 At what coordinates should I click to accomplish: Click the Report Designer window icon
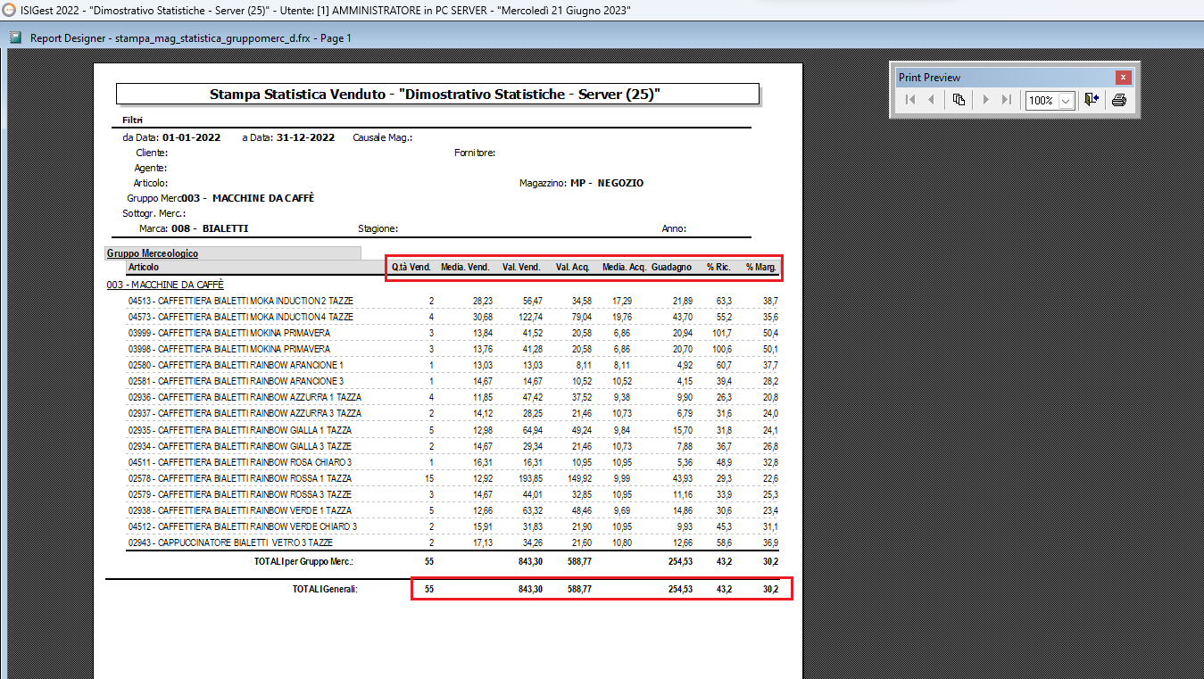tap(15, 38)
